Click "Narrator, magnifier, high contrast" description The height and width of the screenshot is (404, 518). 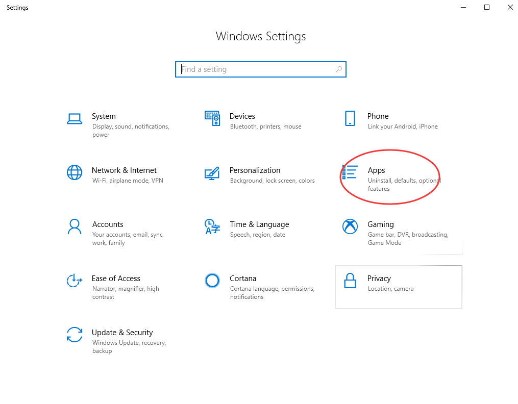coord(126,293)
